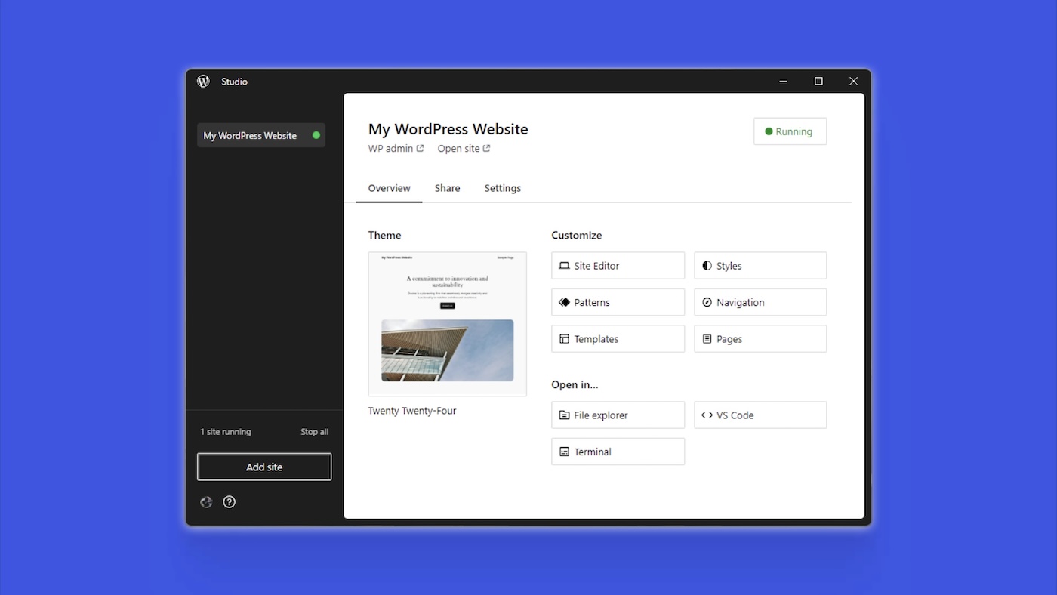Screen dimensions: 1057x595
Task: Open the help question mark icon
Action: click(x=230, y=502)
